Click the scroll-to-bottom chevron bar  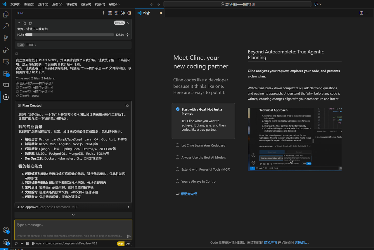coord(73,215)
